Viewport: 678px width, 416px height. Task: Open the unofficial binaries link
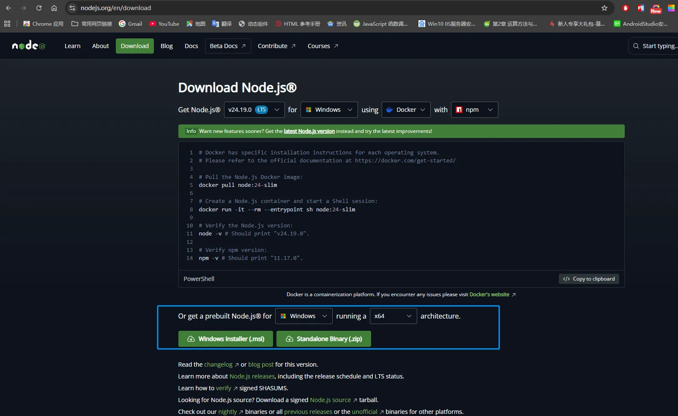pyautogui.click(x=365, y=412)
